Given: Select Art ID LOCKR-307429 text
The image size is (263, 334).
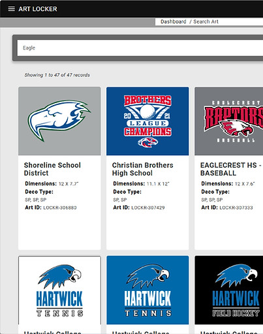Looking at the screenshot, I should pos(148,207).
